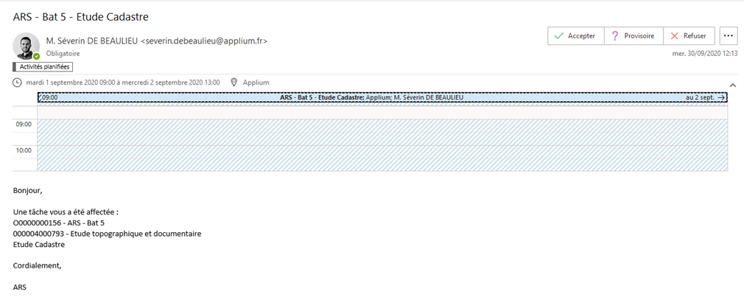The height and width of the screenshot is (300, 744).
Task: Click the sender's profile photo
Action: coord(26,46)
